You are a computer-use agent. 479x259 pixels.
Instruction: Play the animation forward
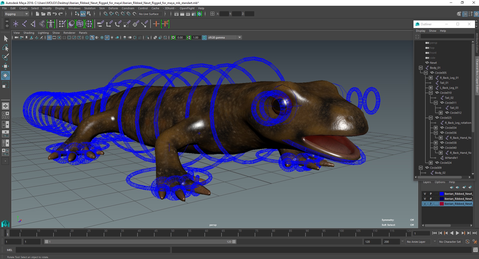(x=457, y=233)
